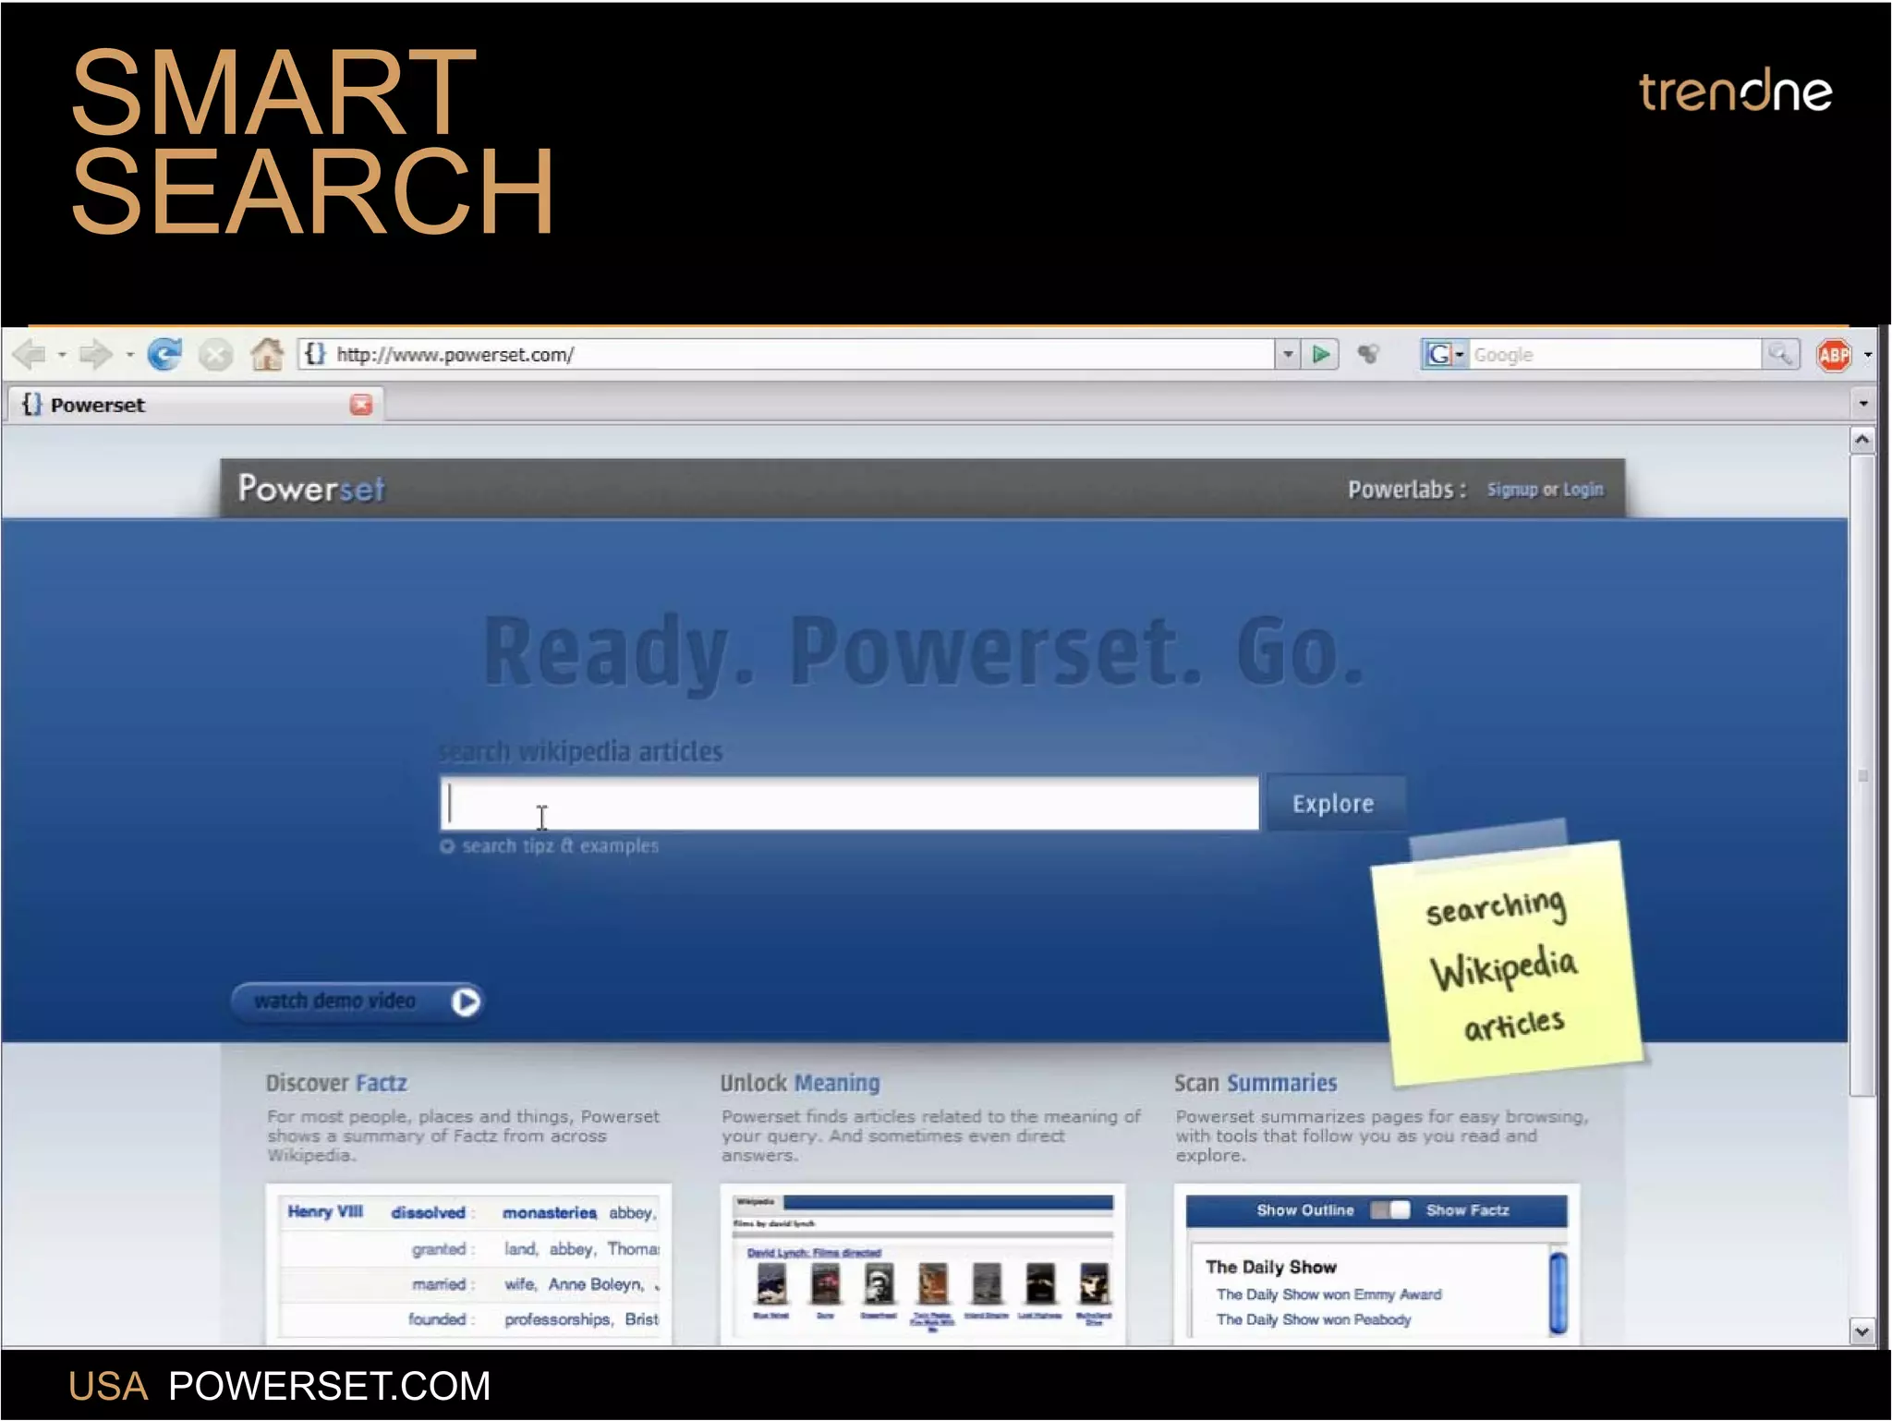The image size is (1892, 1421).
Task: Click the Wikipedia articles search field
Action: click(849, 804)
